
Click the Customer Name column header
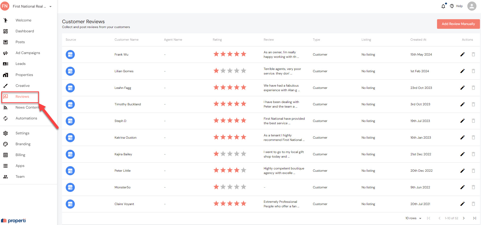(x=126, y=40)
